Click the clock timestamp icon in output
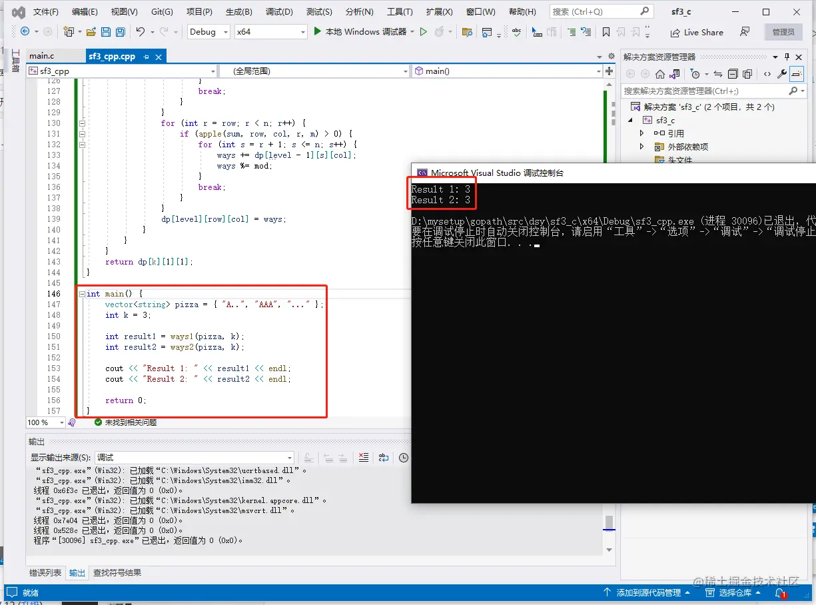Image resolution: width=816 pixels, height=605 pixels. (x=404, y=458)
